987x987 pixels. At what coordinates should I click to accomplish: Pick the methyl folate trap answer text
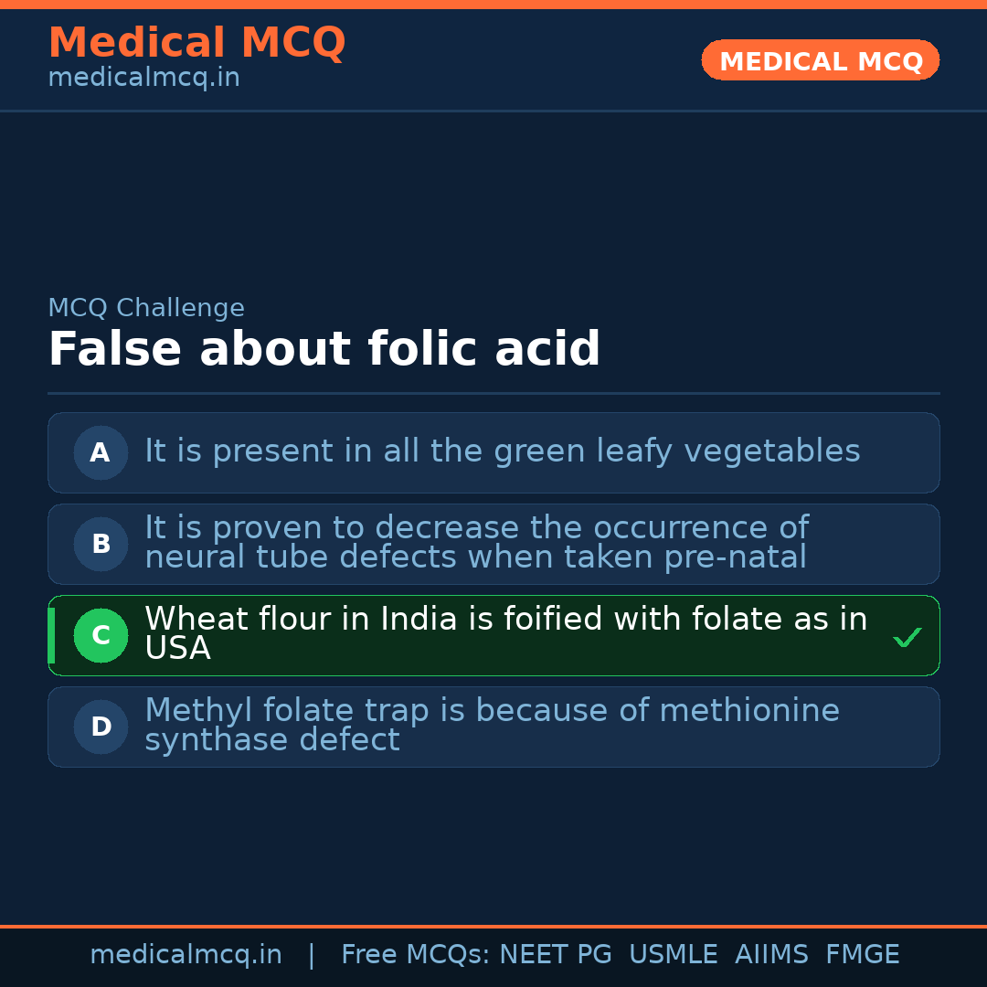coord(492,726)
